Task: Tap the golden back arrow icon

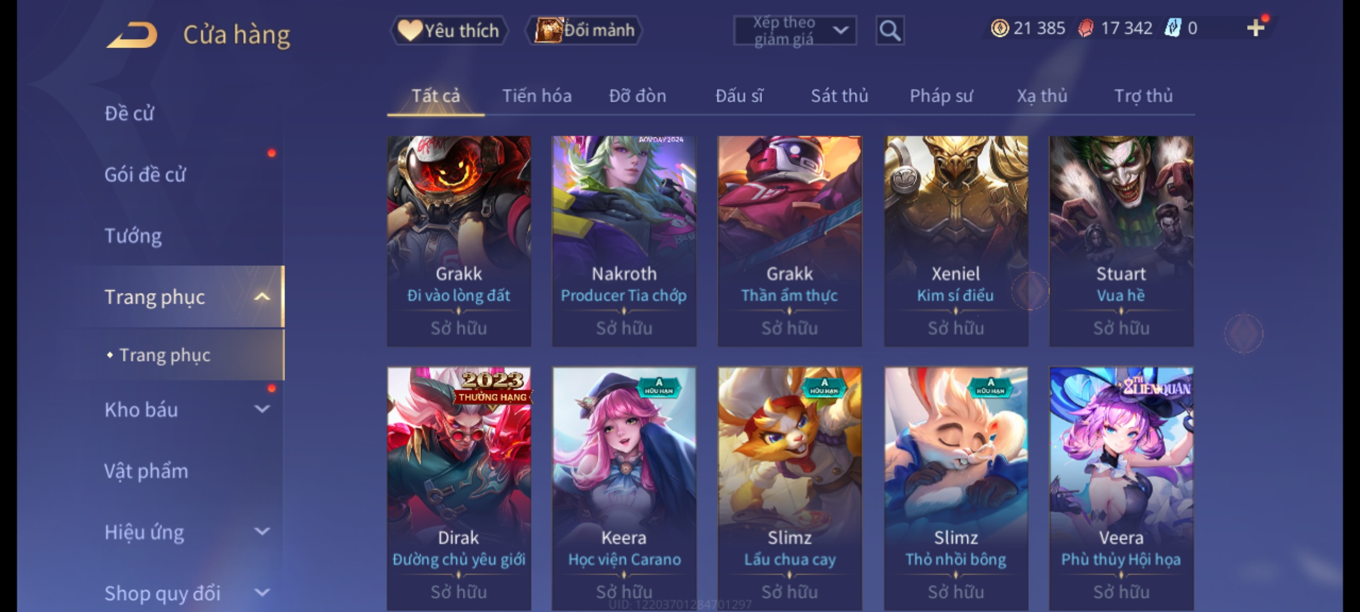Action: [131, 35]
